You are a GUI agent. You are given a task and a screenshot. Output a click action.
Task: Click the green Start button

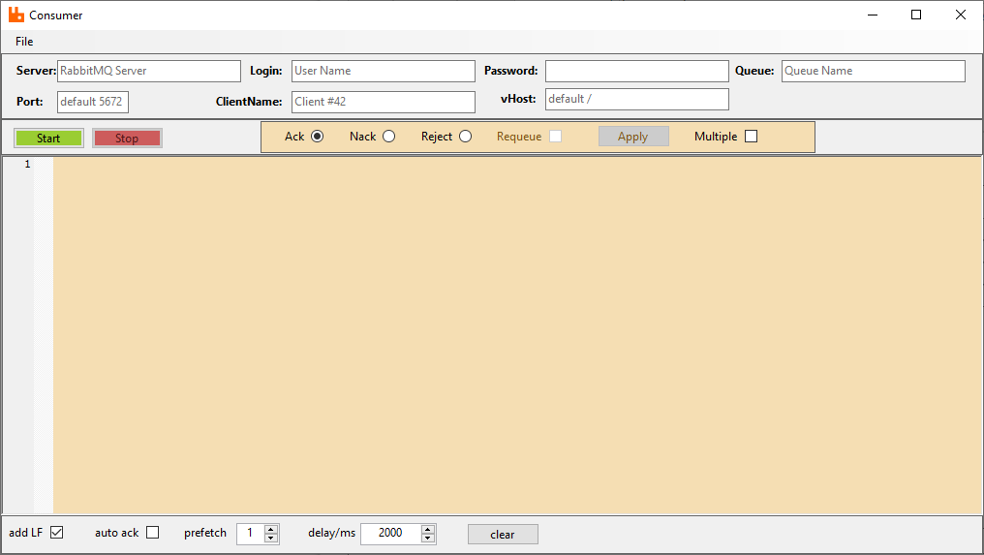pos(48,139)
